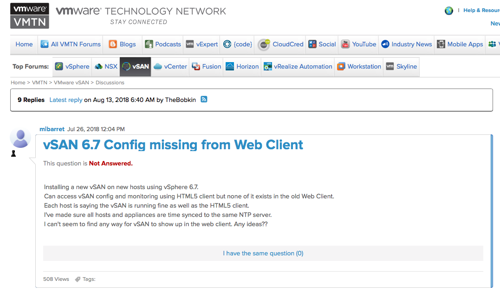Click the vSphere forum icon

[59, 66]
